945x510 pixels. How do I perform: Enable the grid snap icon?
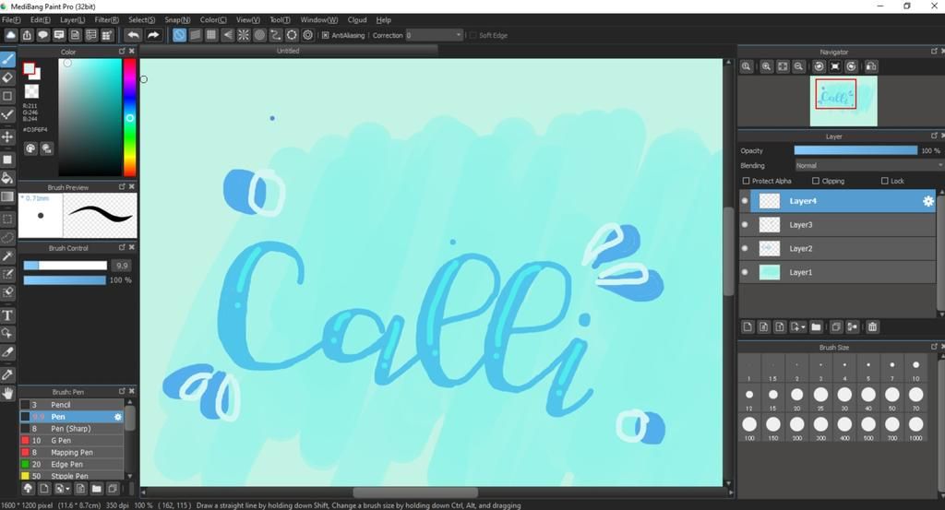click(211, 35)
